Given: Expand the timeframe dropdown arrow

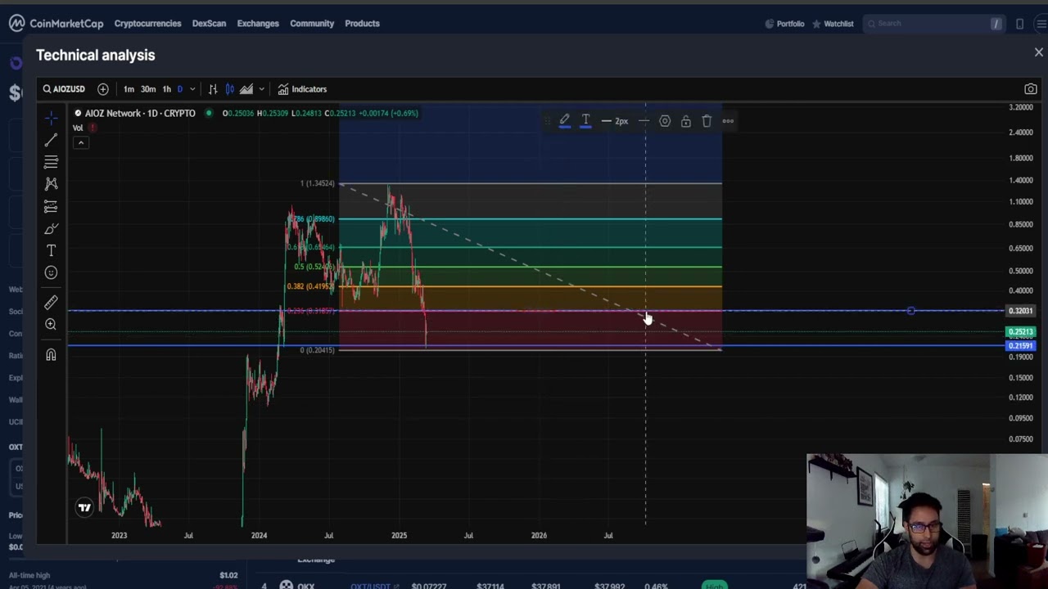Looking at the screenshot, I should coord(192,89).
